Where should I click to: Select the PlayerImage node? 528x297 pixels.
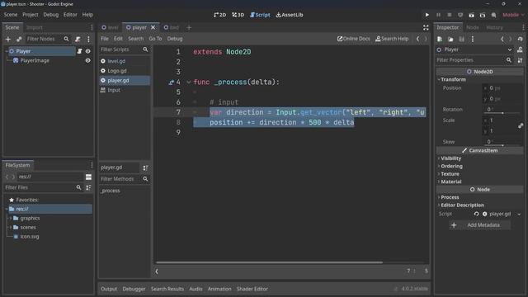point(35,60)
